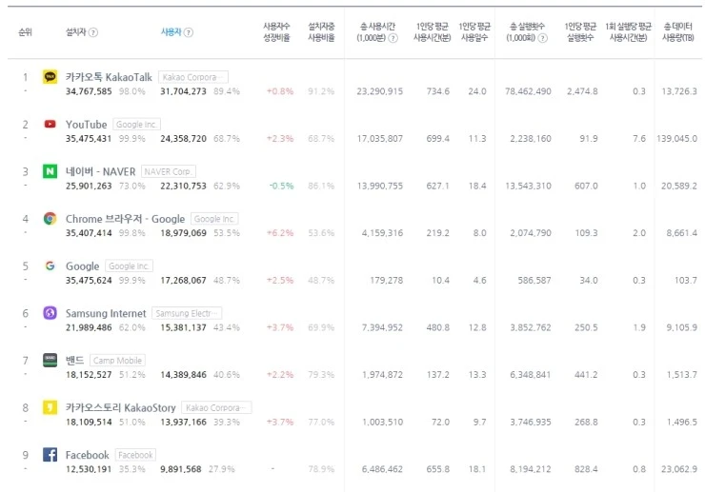Open 카카오스토리 KakaoStory app name
705x492 pixels.
tap(120, 407)
